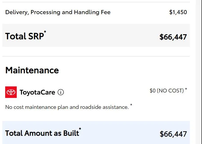
Task: Click the Total SRP label
Action: click(25, 36)
